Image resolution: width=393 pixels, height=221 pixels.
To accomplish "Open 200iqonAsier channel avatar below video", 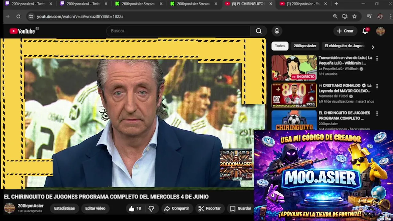I will click(x=9, y=208).
